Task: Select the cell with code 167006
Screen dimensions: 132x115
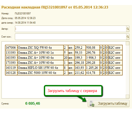Action: point(11,48)
